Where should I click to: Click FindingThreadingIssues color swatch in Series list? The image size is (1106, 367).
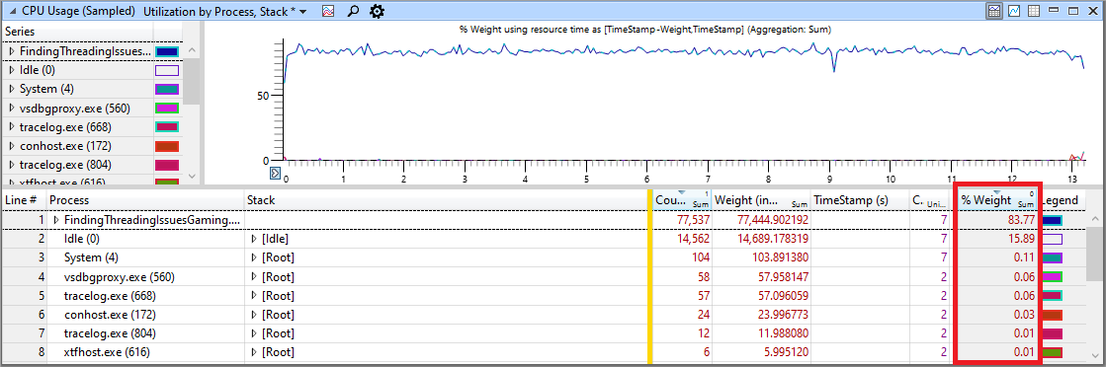coord(167,51)
